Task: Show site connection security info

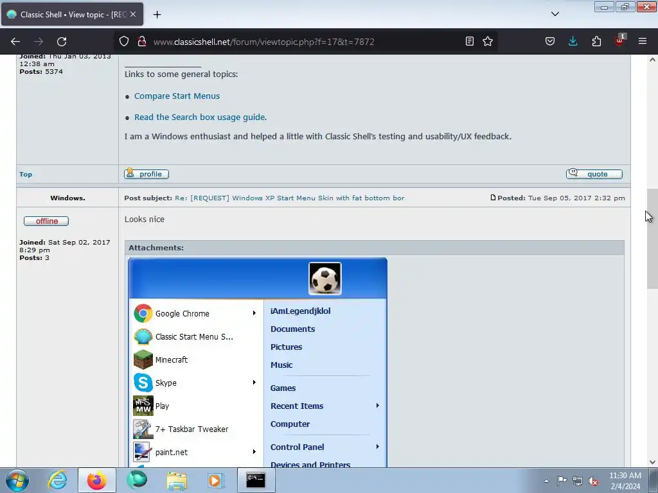Action: click(142, 42)
